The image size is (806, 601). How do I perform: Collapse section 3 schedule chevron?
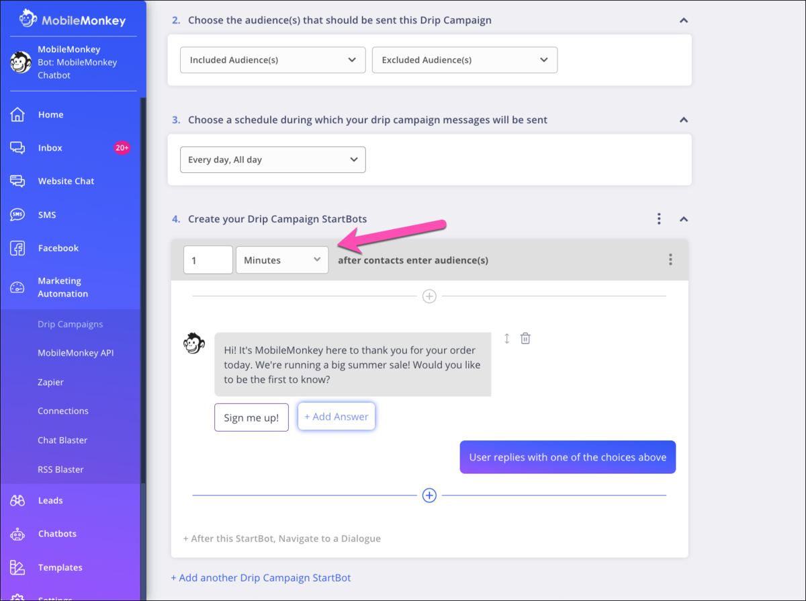point(684,120)
